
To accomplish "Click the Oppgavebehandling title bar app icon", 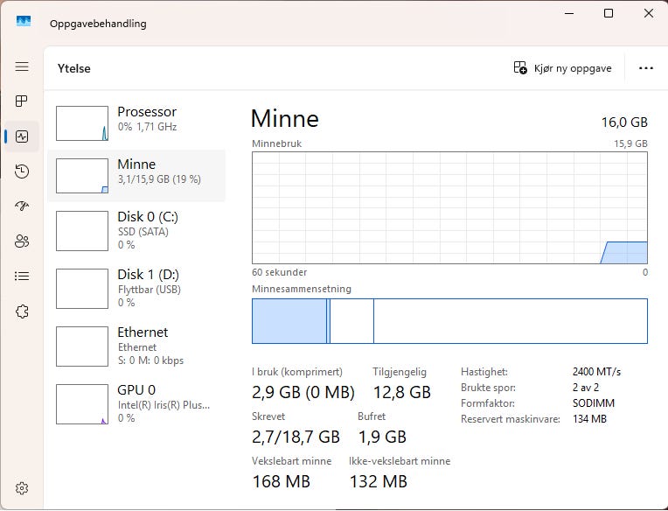I will coord(24,22).
